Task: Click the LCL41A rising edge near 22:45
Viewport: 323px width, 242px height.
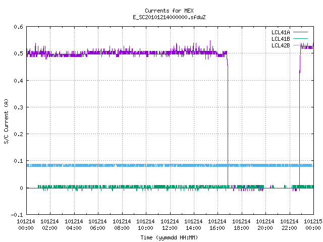Action: click(300, 124)
